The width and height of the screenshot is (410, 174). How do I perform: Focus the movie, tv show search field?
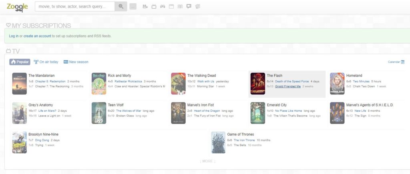pyautogui.click(x=75, y=6)
